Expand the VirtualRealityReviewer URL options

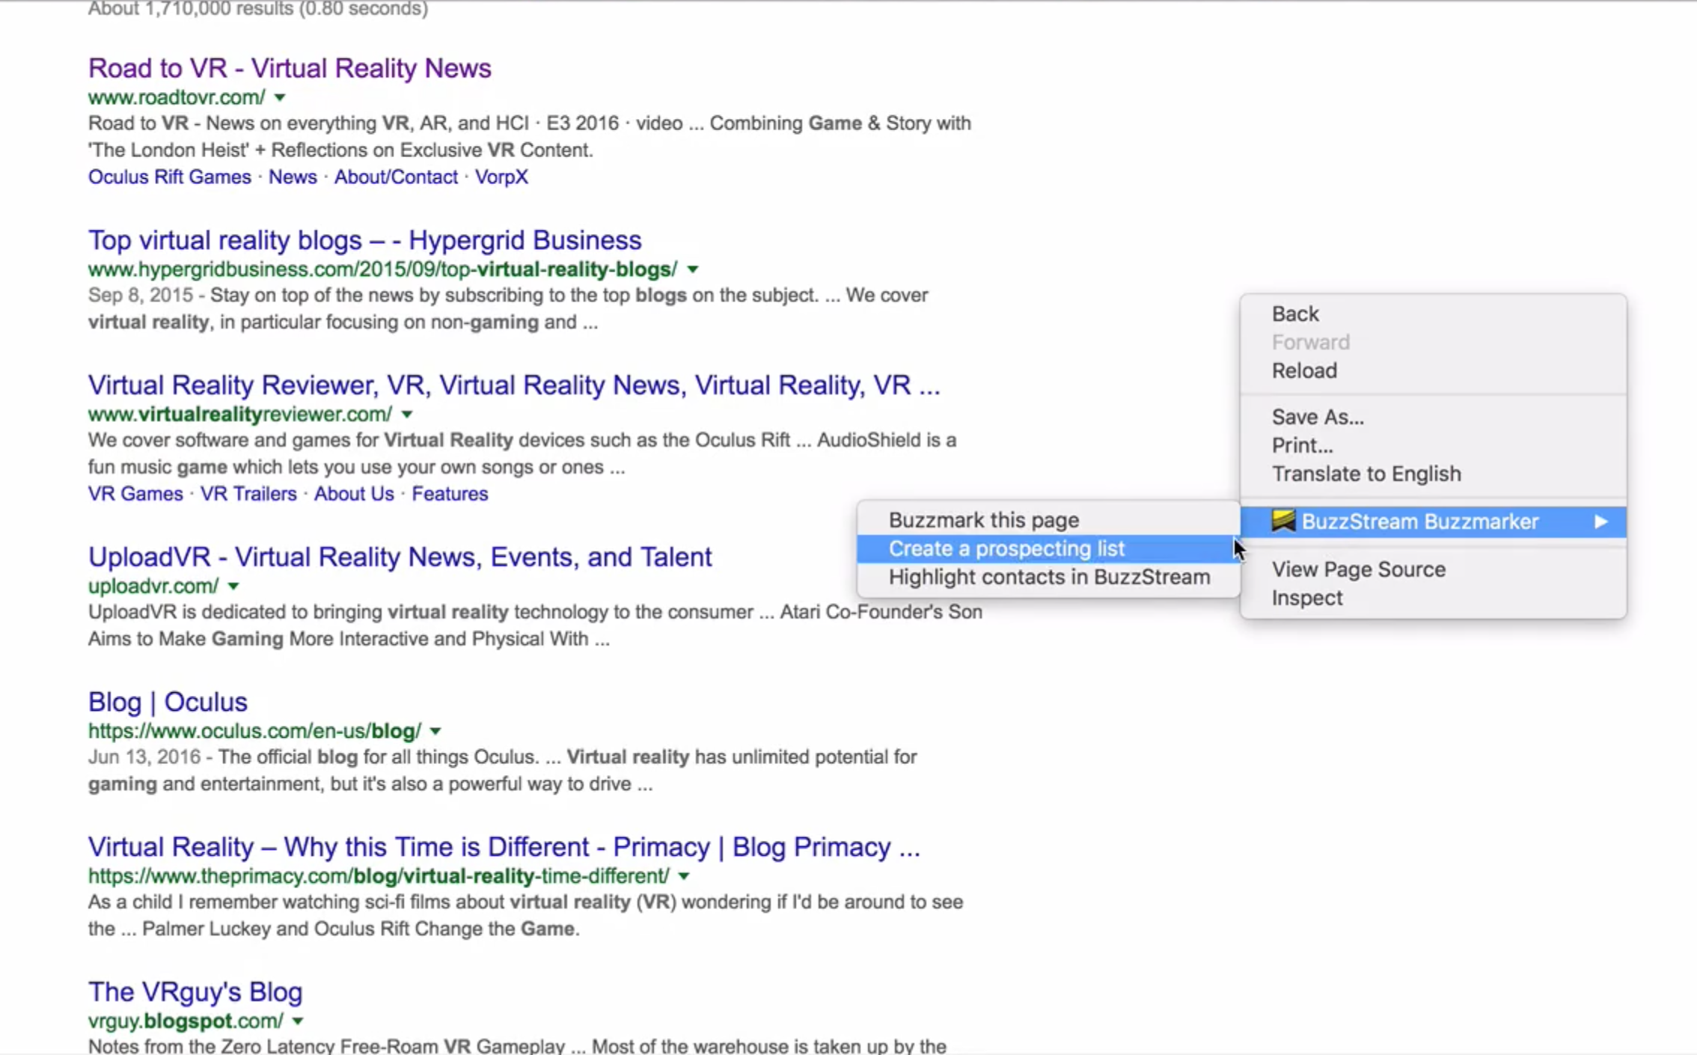407,415
